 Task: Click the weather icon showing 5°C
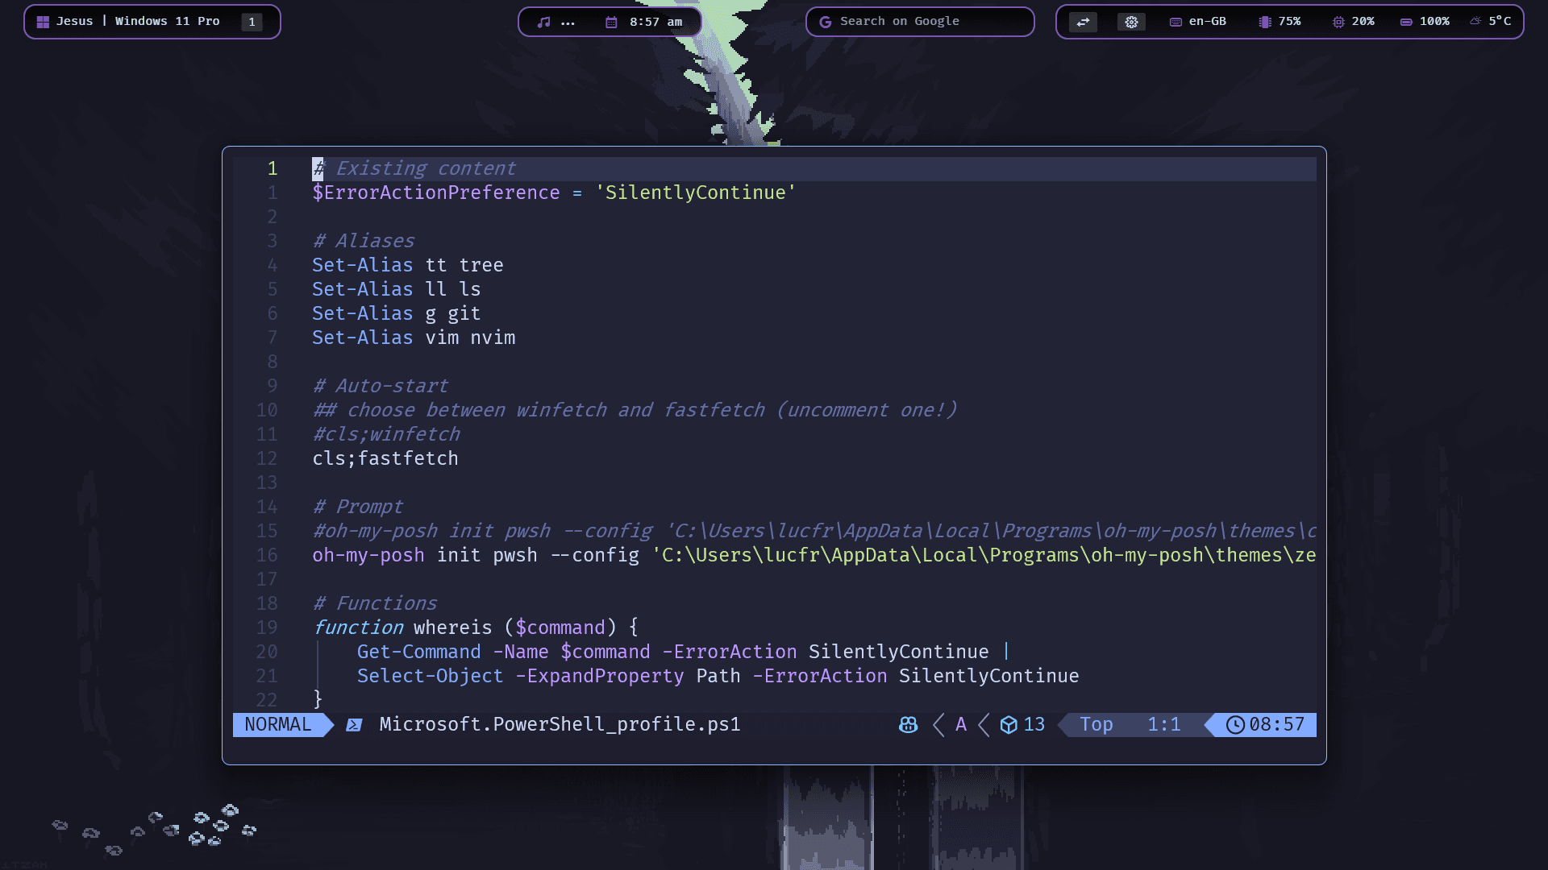(1475, 22)
